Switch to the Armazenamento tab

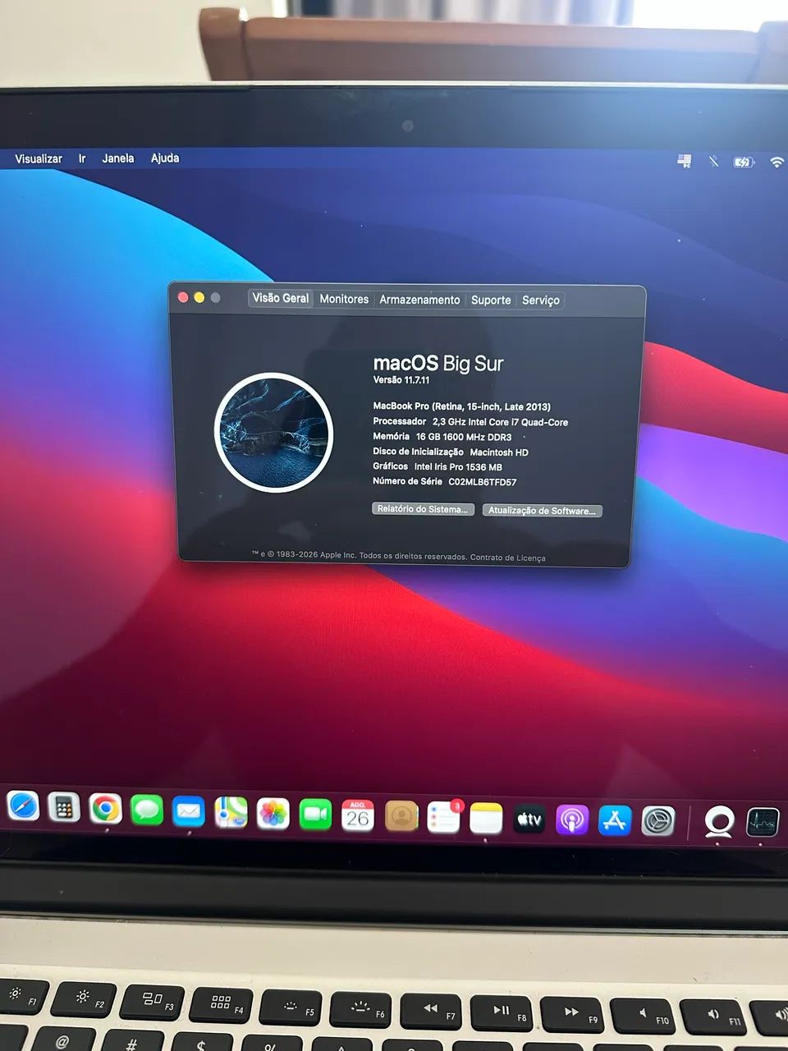pos(419,300)
